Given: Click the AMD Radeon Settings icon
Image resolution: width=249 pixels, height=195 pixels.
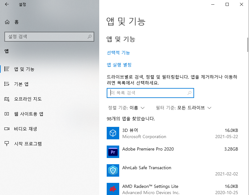Looking at the screenshot, I should 113,189.
